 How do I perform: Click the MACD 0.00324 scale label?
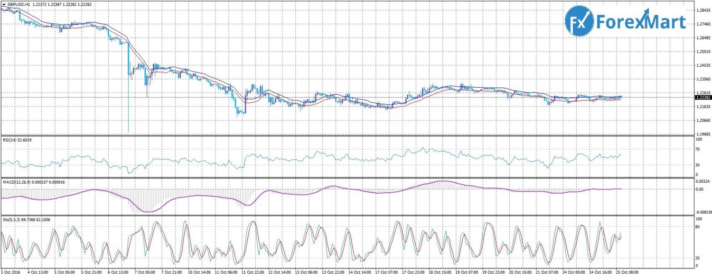[x=702, y=181]
